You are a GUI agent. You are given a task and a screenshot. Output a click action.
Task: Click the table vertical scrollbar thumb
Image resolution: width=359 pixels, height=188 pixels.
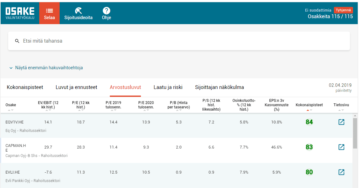coord(355,133)
